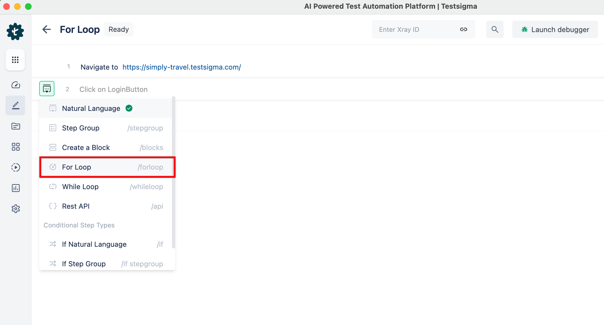604x325 pixels.
Task: Open the reports bar chart icon
Action: pos(16,188)
